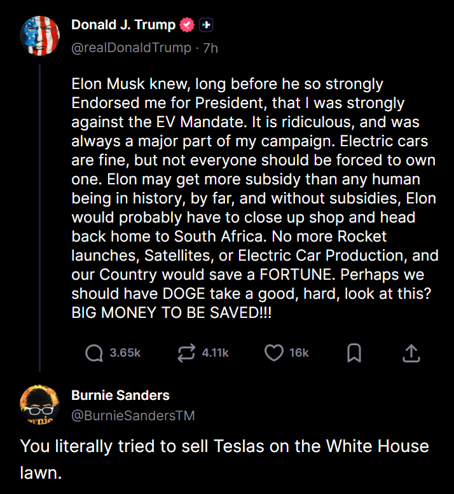Image resolution: width=454 pixels, height=494 pixels.
Task: Click the 16k like count
Action: click(x=299, y=352)
